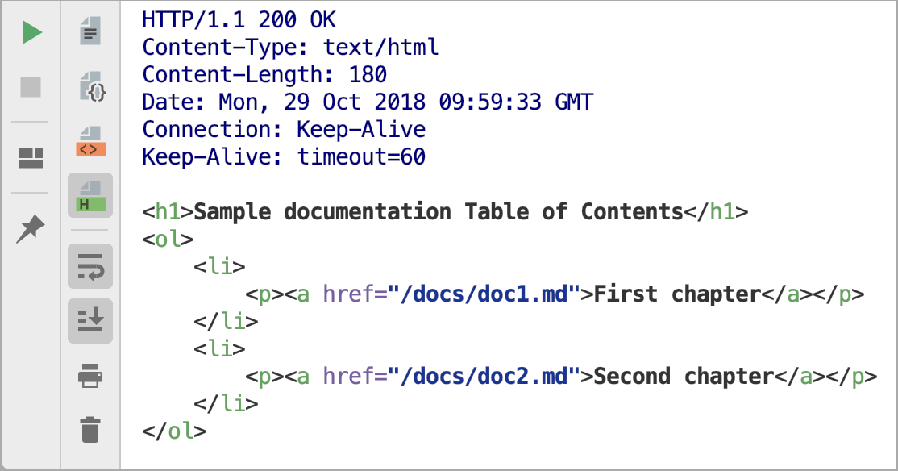This screenshot has height=471, width=898.
Task: Click the Keep-Alive: timeout=60 header
Action: 284,157
